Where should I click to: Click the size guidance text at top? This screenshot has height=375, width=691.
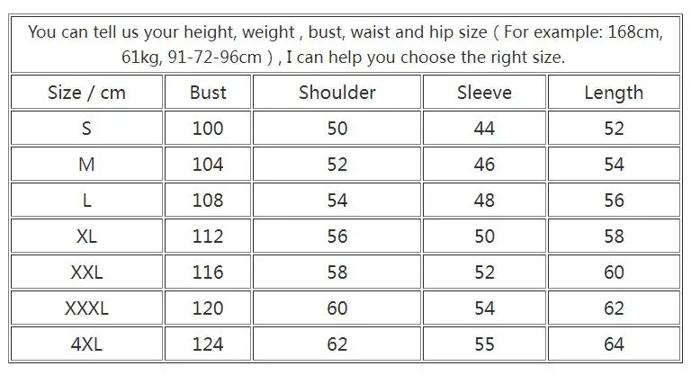coord(345,45)
